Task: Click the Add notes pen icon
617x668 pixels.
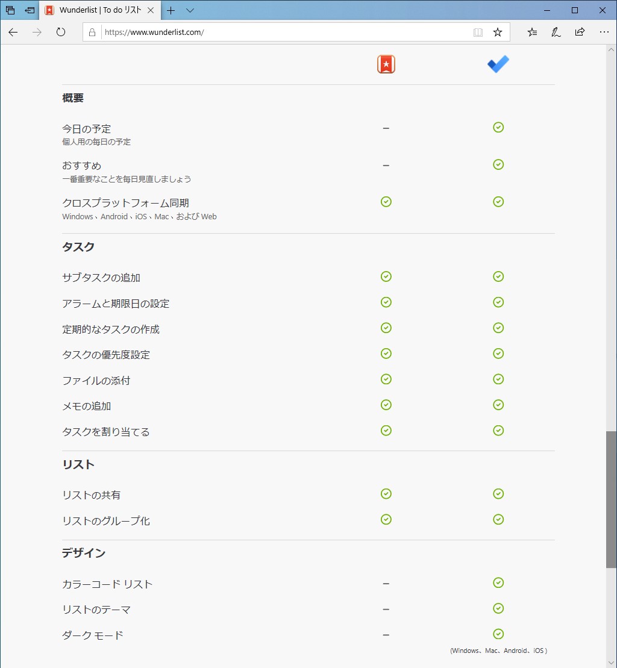Action: pyautogui.click(x=556, y=32)
